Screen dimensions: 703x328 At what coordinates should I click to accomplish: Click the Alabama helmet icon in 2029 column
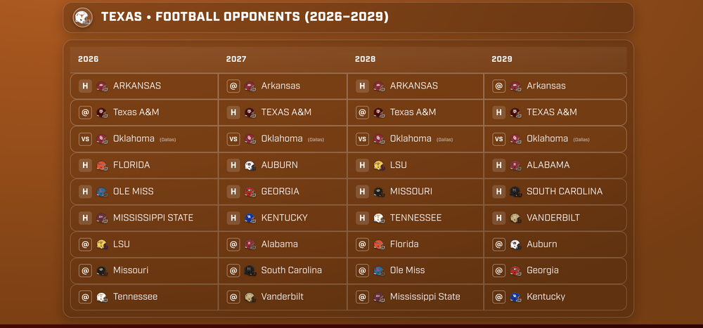tap(515, 166)
